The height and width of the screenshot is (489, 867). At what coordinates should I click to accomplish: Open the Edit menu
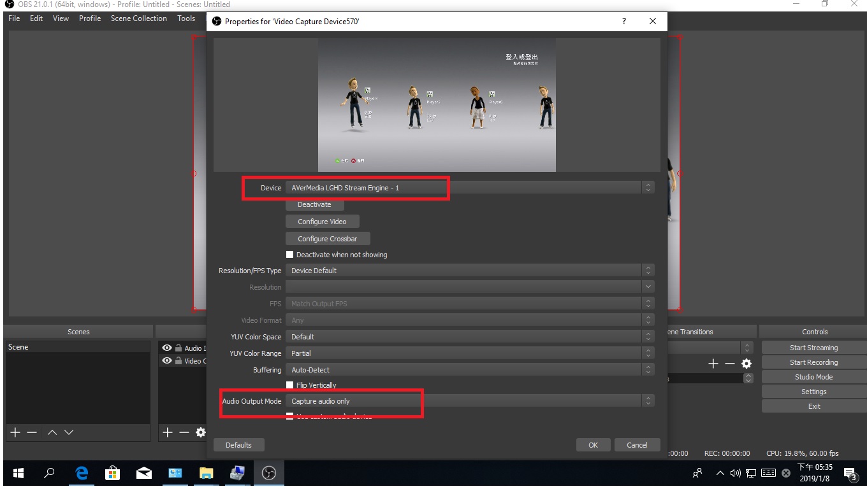click(x=36, y=18)
